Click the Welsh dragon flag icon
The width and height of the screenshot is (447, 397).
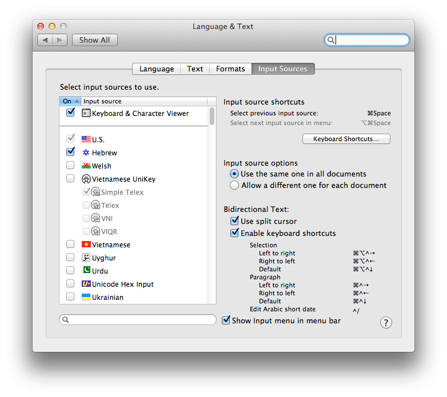pyautogui.click(x=86, y=166)
